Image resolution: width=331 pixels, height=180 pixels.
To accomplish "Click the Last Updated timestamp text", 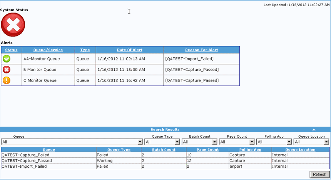I will click(296, 5).
